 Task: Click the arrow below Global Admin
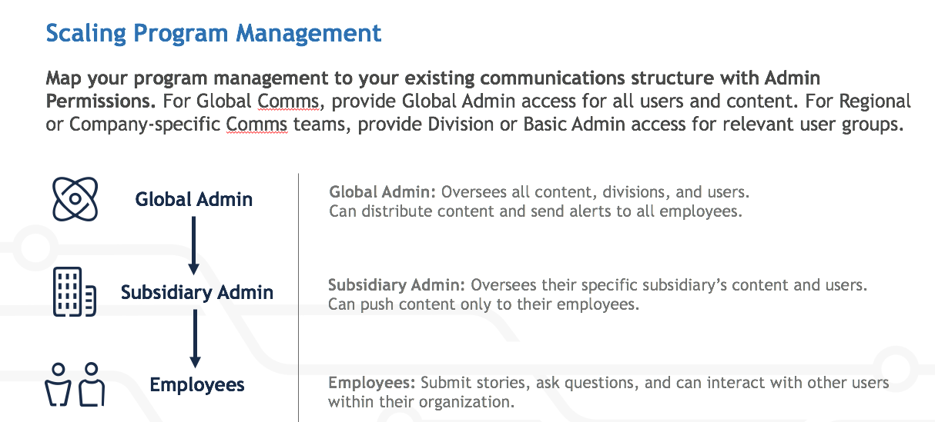tap(194, 246)
